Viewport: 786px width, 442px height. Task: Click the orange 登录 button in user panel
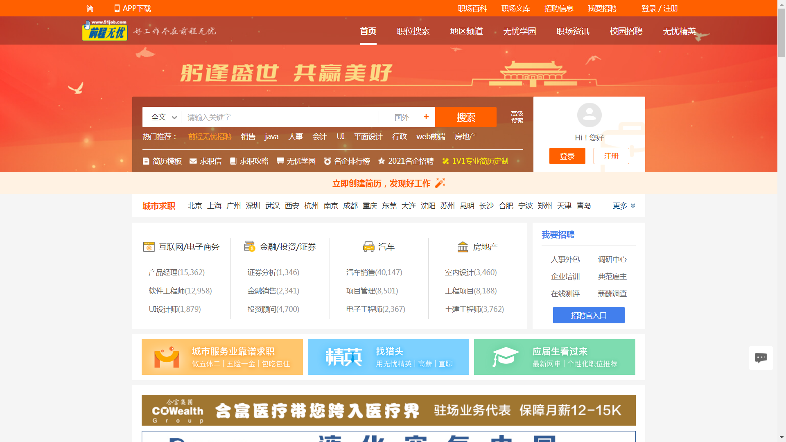tap(567, 156)
